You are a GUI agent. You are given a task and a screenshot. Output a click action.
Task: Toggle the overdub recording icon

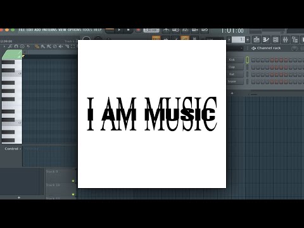coord(194,30)
